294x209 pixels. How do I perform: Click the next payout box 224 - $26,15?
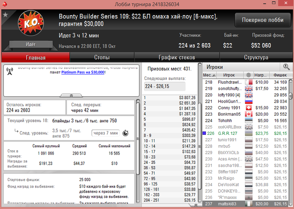point(165,86)
